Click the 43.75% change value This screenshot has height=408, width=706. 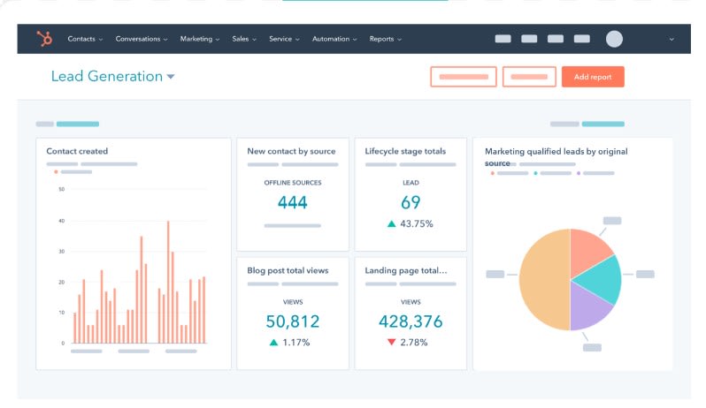(417, 223)
